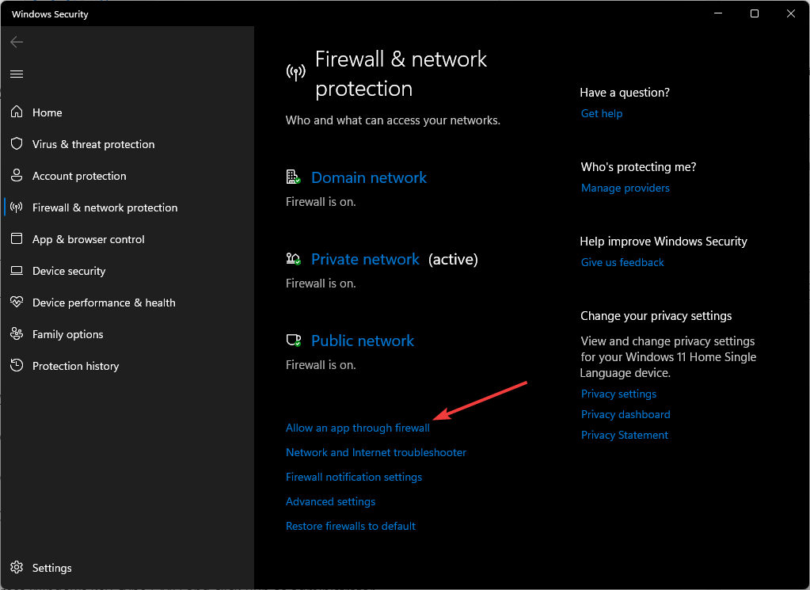Viewport: 810px width, 590px height.
Task: Go to Device security page
Action: click(69, 271)
